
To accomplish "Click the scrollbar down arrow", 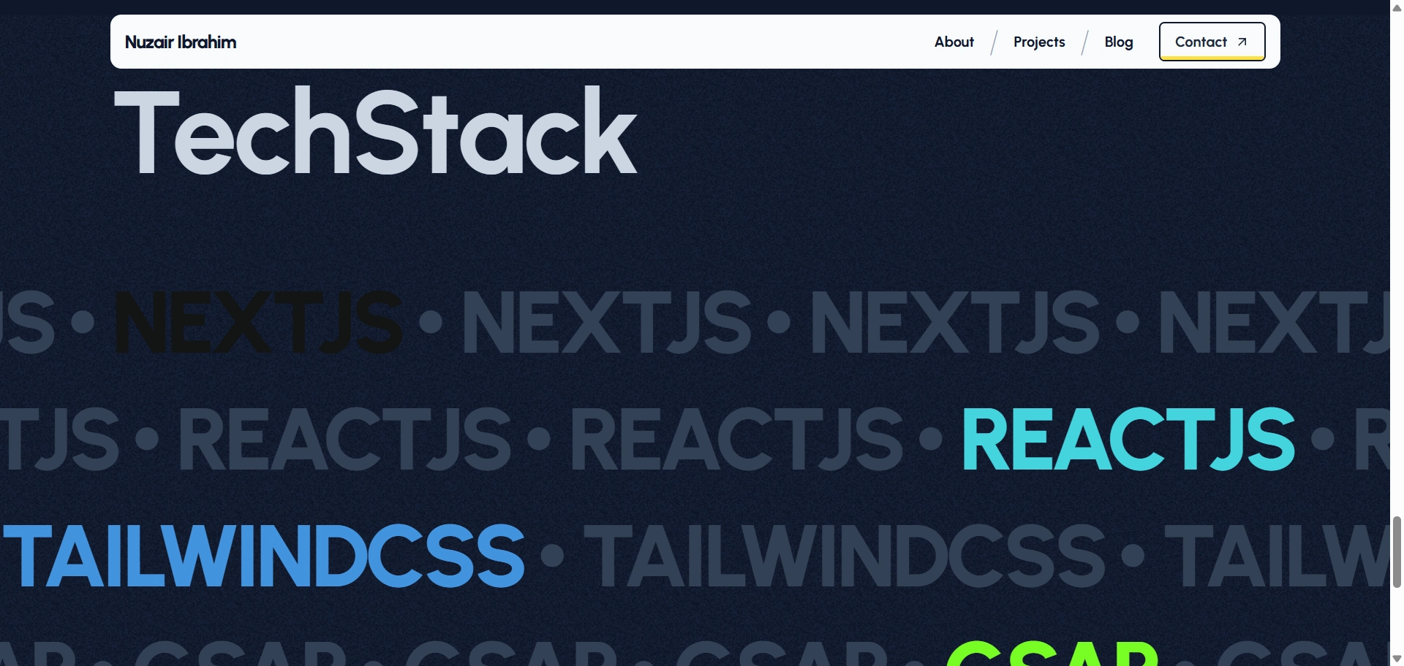I will [1397, 659].
